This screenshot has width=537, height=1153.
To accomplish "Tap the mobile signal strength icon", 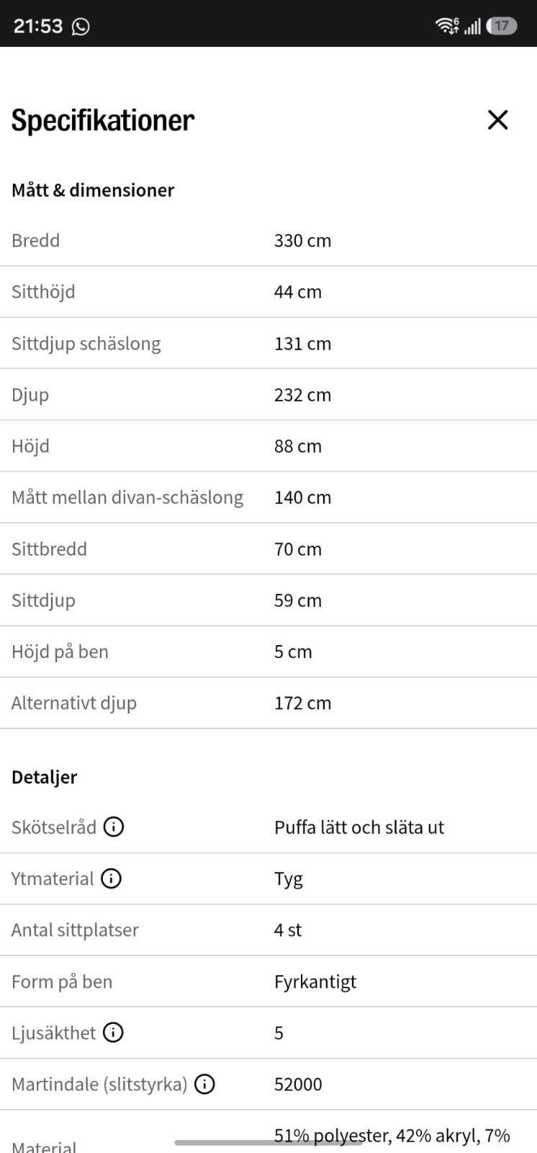I will [x=472, y=27].
